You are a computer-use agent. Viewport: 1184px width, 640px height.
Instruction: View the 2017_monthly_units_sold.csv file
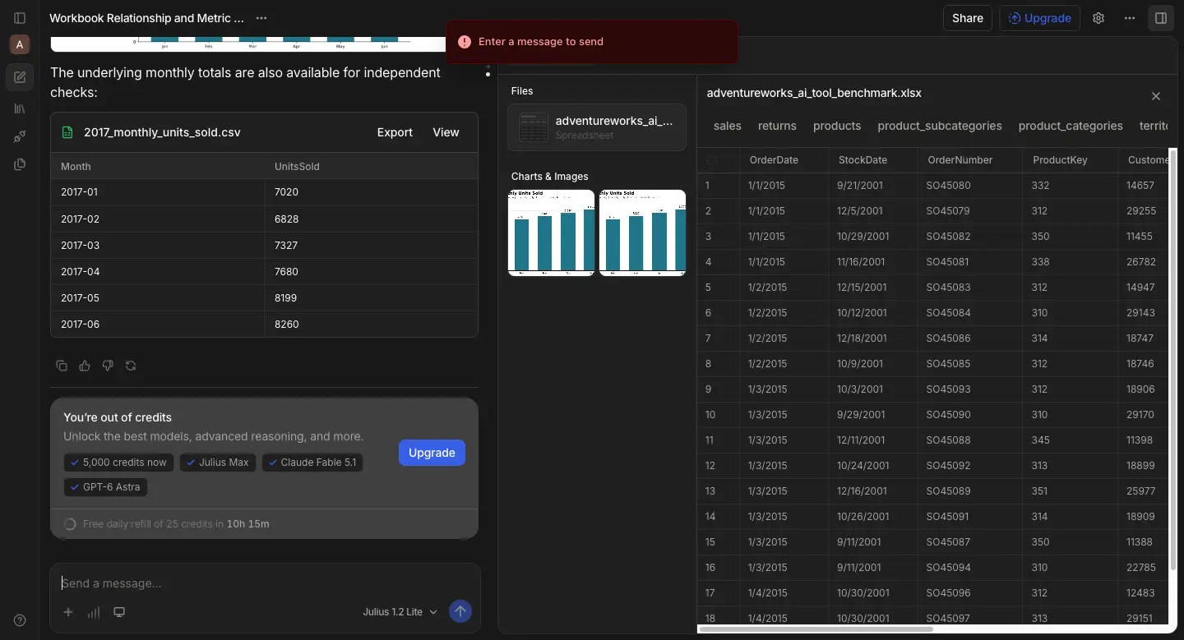point(446,132)
